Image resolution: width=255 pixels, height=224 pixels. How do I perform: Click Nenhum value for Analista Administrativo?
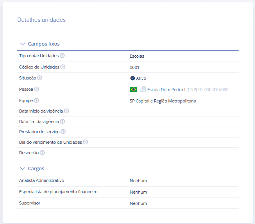pos(138,181)
